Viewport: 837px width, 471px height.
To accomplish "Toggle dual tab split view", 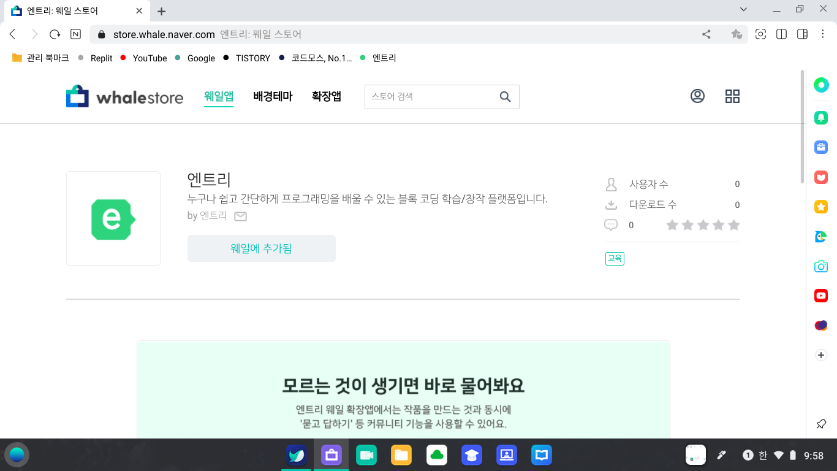I will [x=781, y=34].
